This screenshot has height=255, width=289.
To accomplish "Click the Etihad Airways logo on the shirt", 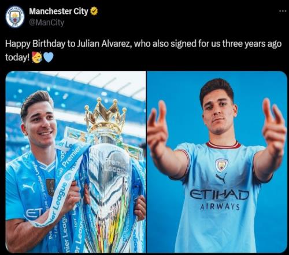I will tap(220, 199).
